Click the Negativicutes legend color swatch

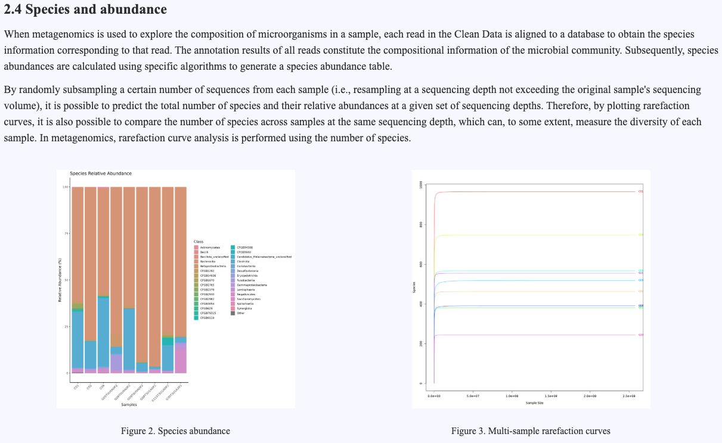[x=232, y=294]
